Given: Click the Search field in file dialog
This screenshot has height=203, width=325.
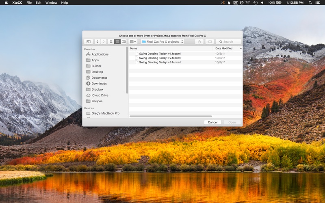Looking at the screenshot, I should 228,42.
